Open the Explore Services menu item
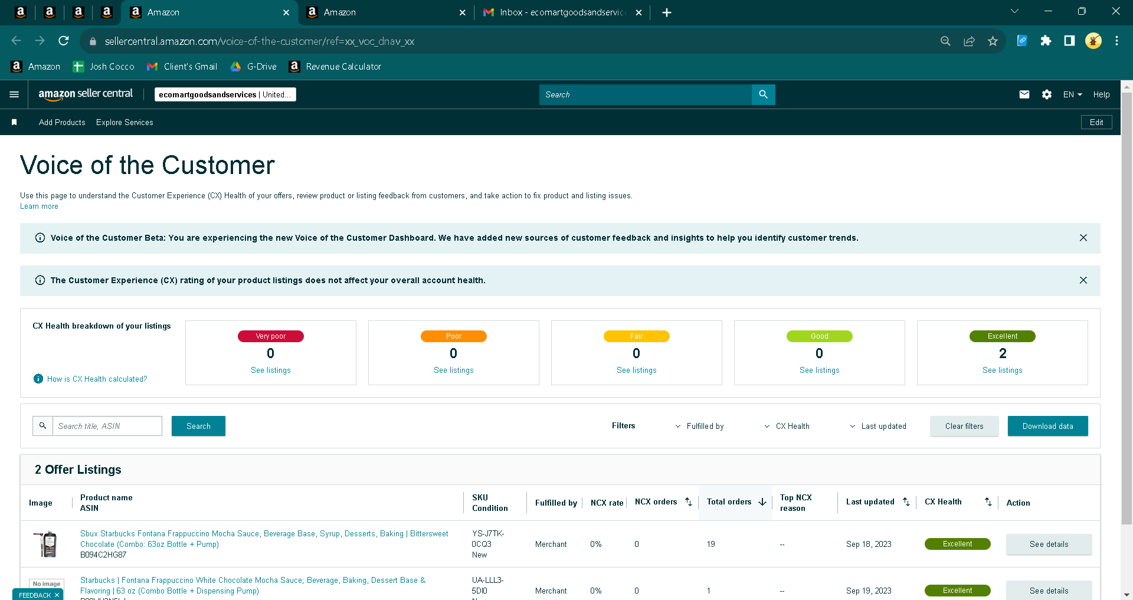This screenshot has width=1133, height=600. (x=125, y=122)
